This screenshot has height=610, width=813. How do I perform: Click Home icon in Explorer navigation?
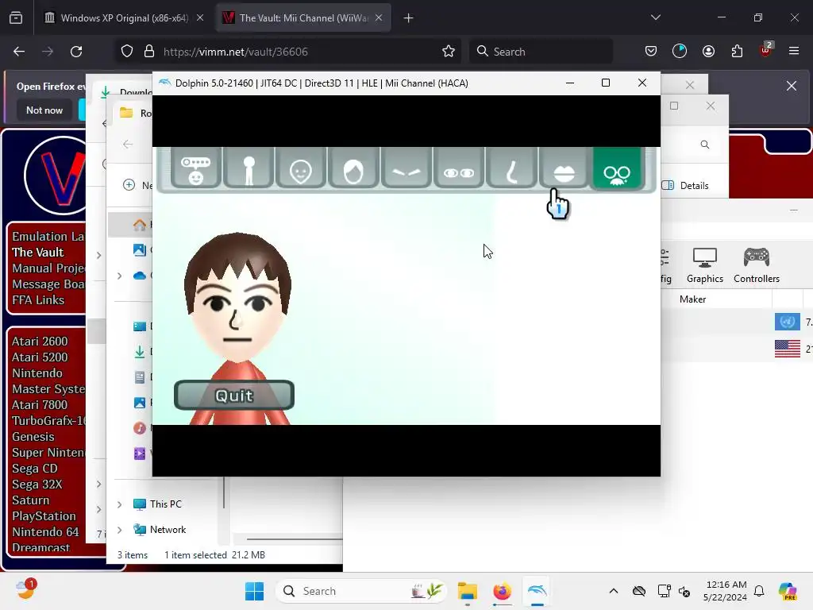click(140, 225)
